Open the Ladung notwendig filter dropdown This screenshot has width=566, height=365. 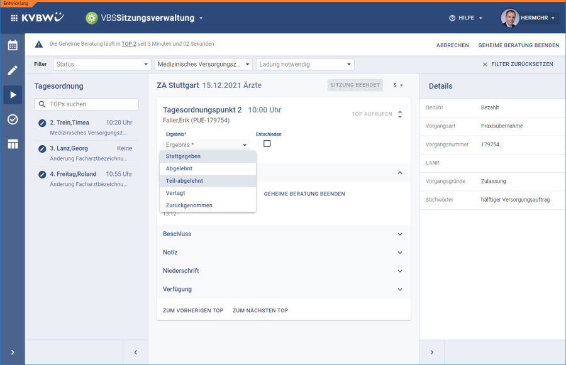[x=304, y=64]
